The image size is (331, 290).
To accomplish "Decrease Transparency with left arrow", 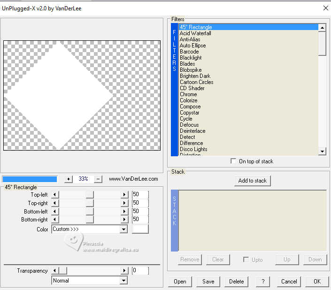I will pos(55,271).
